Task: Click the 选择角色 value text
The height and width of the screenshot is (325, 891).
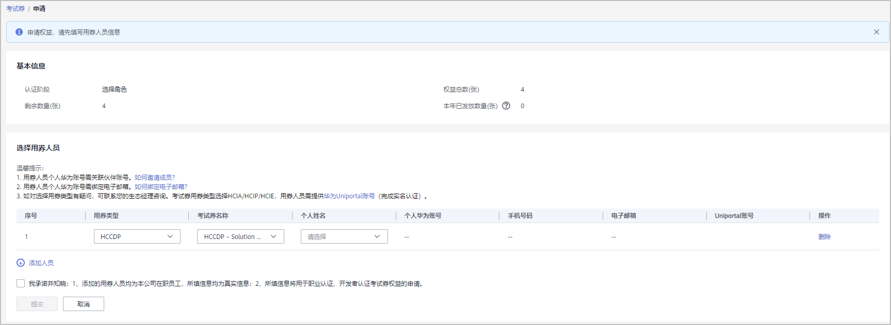Action: [115, 89]
